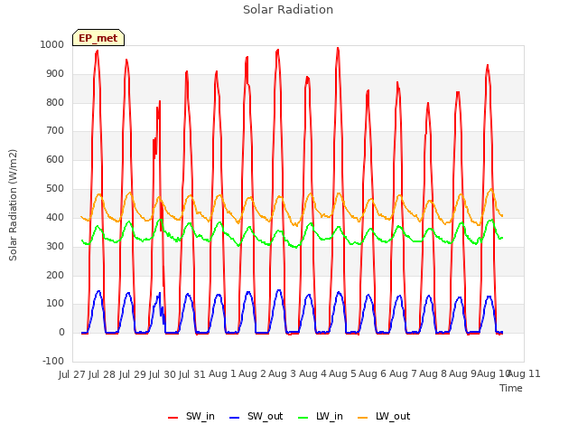The image size is (578, 434).
Task: Click the Solar Radiation (W/m2) y-axis label
Action: tap(13, 205)
